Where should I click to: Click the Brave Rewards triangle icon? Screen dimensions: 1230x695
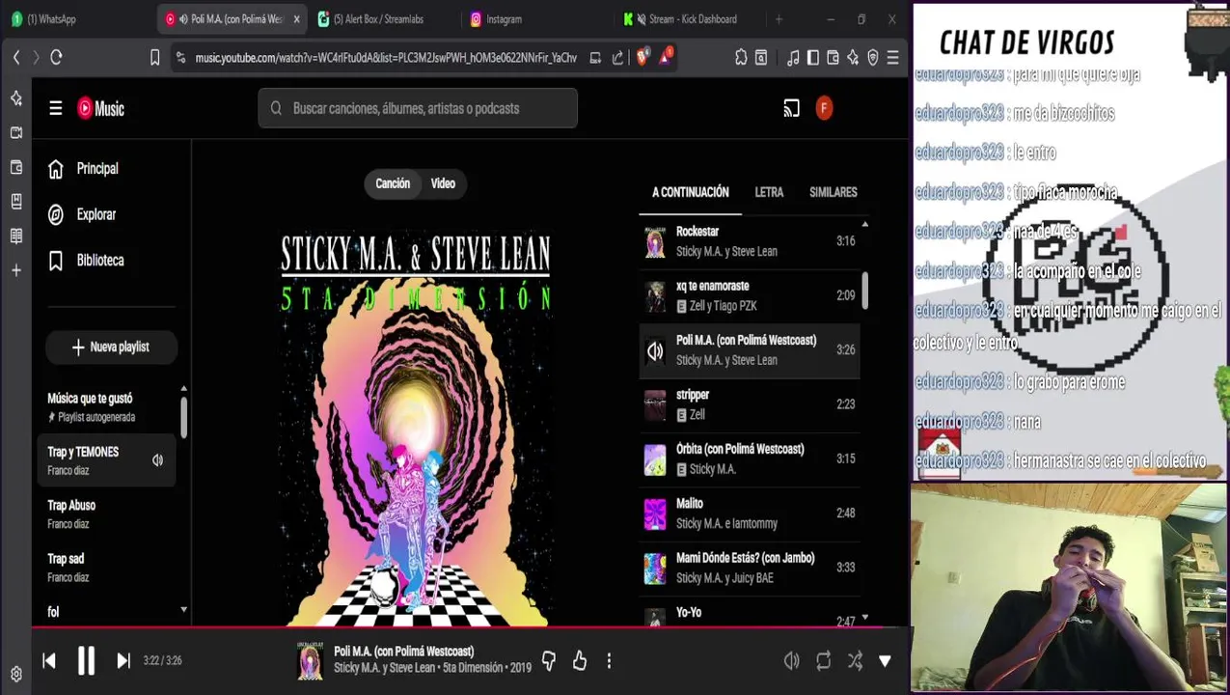pos(666,58)
